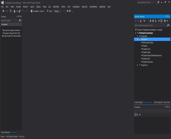Collapse the References node
This screenshot has width=171, height=139.
137,39
